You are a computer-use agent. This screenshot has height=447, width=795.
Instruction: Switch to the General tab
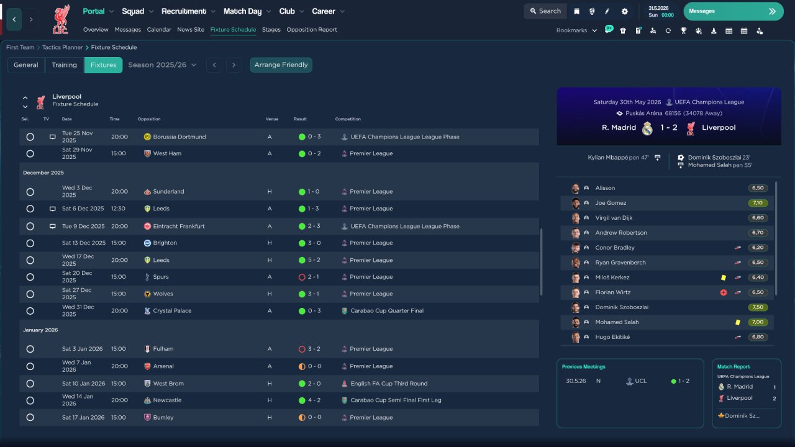tap(26, 65)
